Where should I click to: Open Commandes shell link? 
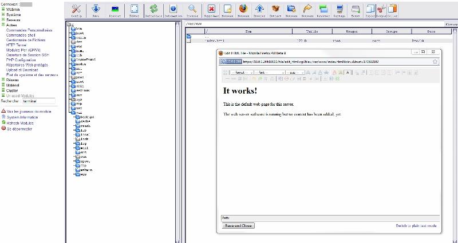21,35
